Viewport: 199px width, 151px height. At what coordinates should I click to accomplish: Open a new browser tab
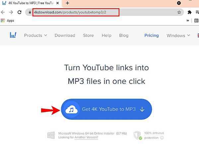[67, 3]
